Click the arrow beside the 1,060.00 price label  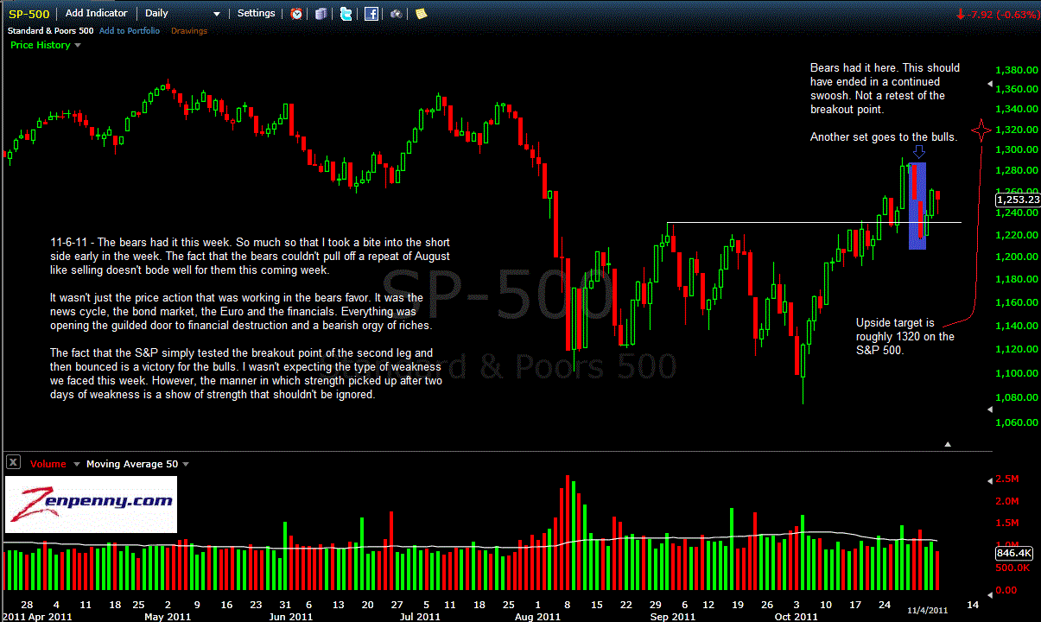pyautogui.click(x=990, y=409)
